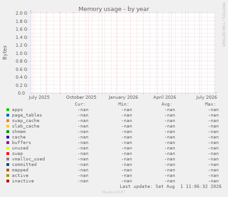Viewport: 228px width, 197px height.
Task: Click the unused legend label
Action: pos(20,148)
